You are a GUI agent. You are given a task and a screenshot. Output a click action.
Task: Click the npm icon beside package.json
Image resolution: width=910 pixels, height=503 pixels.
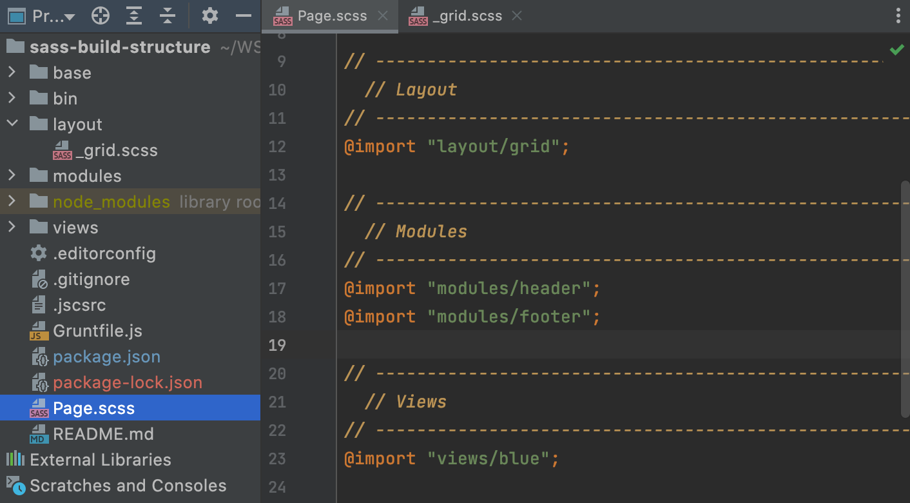click(39, 356)
